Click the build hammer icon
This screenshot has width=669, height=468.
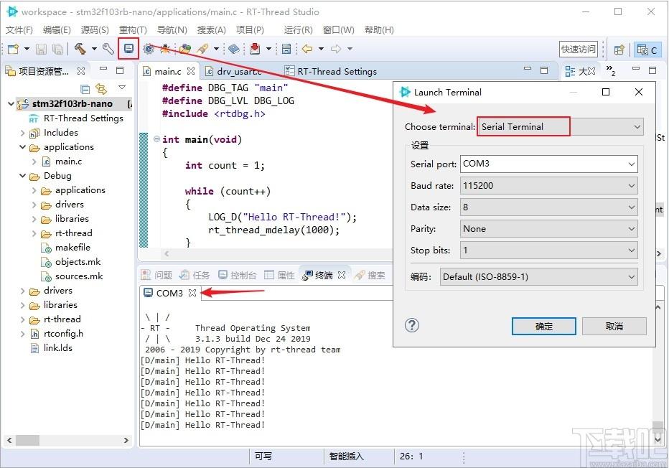pyautogui.click(x=80, y=49)
